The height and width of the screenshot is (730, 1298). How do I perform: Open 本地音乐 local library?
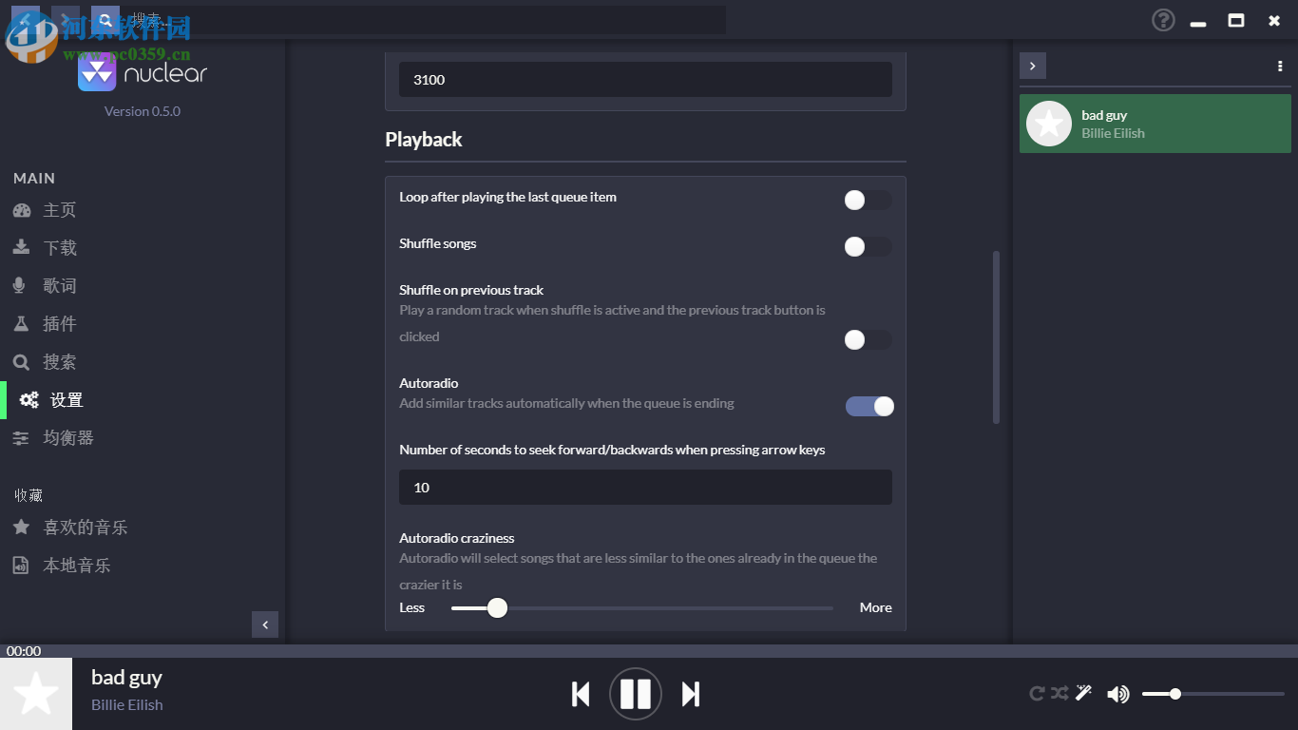coord(143,566)
